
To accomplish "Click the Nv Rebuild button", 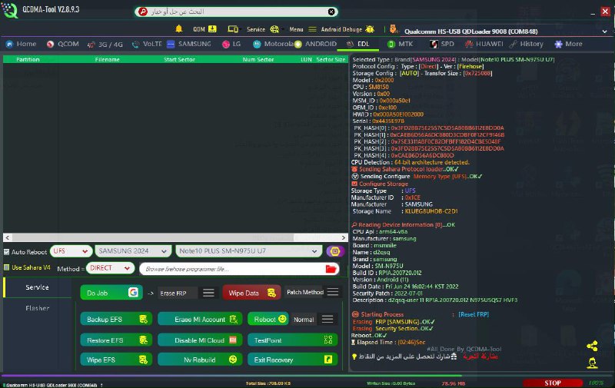I will point(200,360).
